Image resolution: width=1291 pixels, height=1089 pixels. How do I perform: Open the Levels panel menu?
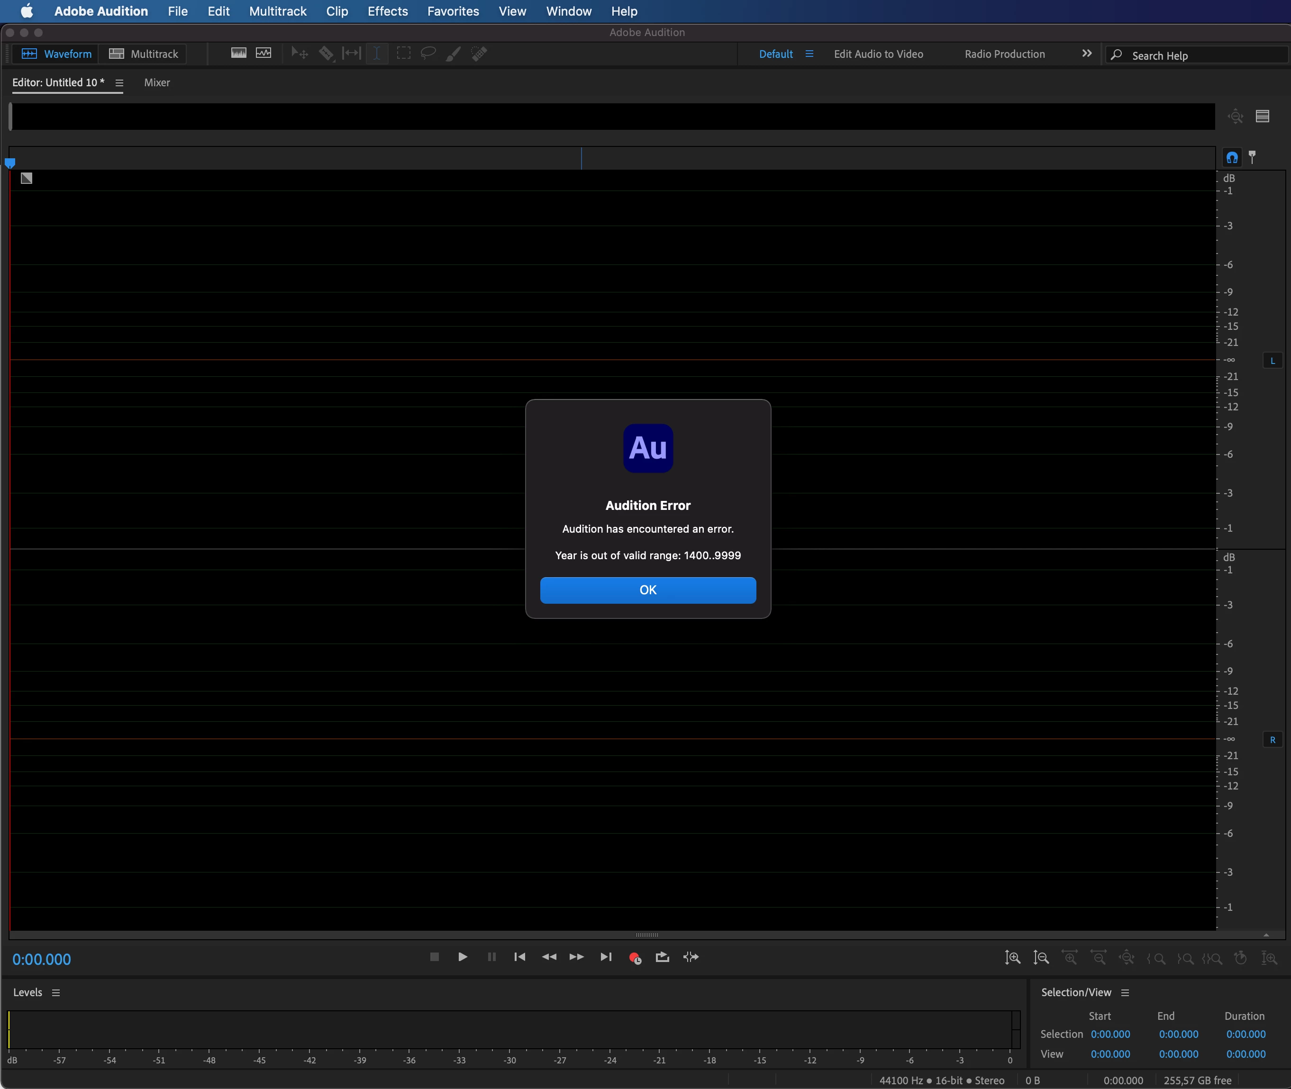pyautogui.click(x=56, y=993)
